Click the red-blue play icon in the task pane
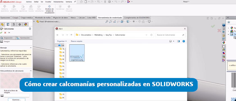Image resolution: width=236 pixels, height=101 pixels. click(x=224, y=60)
